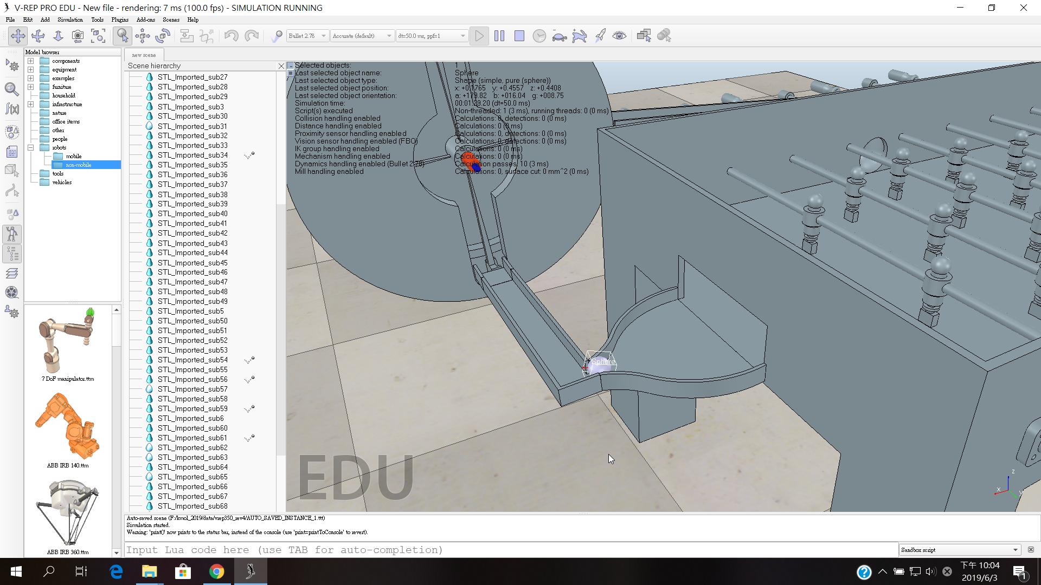
Task: Open Google Chrome from the taskbar
Action: tap(217, 571)
